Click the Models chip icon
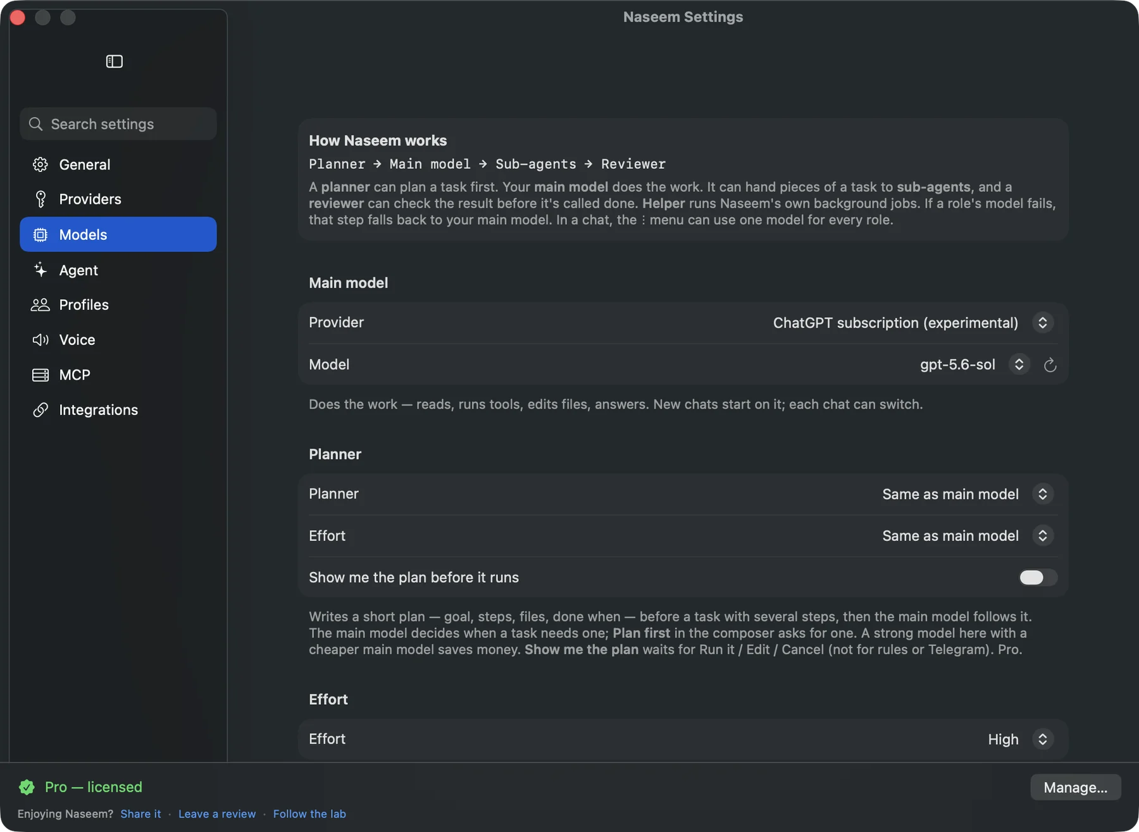Image resolution: width=1139 pixels, height=832 pixels. (40, 235)
